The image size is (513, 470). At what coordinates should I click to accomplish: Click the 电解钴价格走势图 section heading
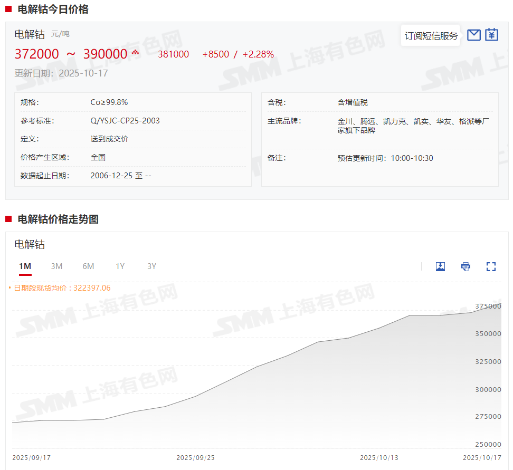click(58, 219)
